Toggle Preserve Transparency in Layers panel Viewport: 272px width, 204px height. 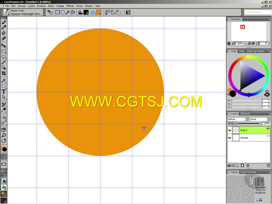(x=229, y=123)
